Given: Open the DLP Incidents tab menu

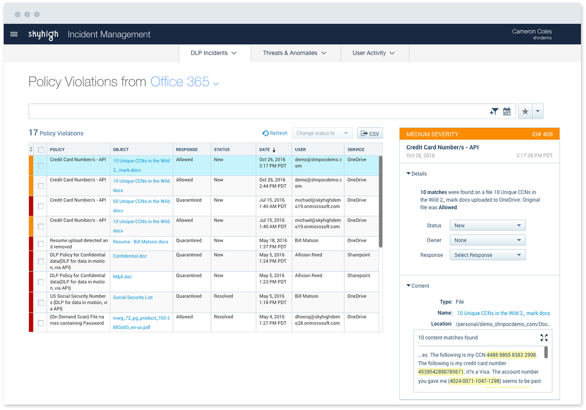Looking at the screenshot, I should [x=214, y=53].
